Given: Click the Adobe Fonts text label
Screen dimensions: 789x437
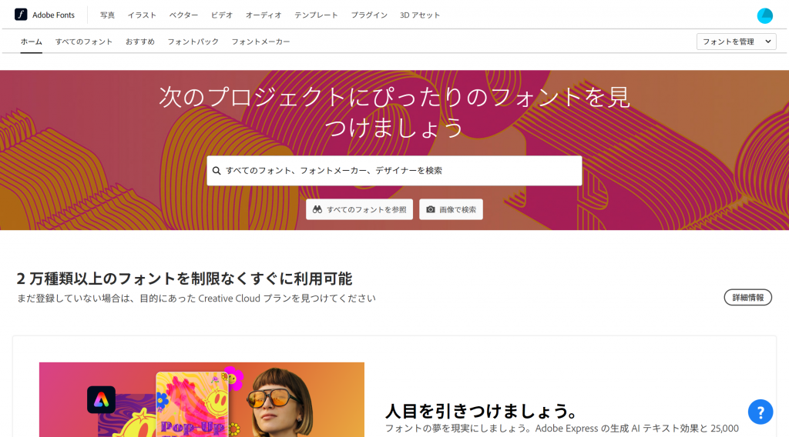Looking at the screenshot, I should pyautogui.click(x=53, y=15).
